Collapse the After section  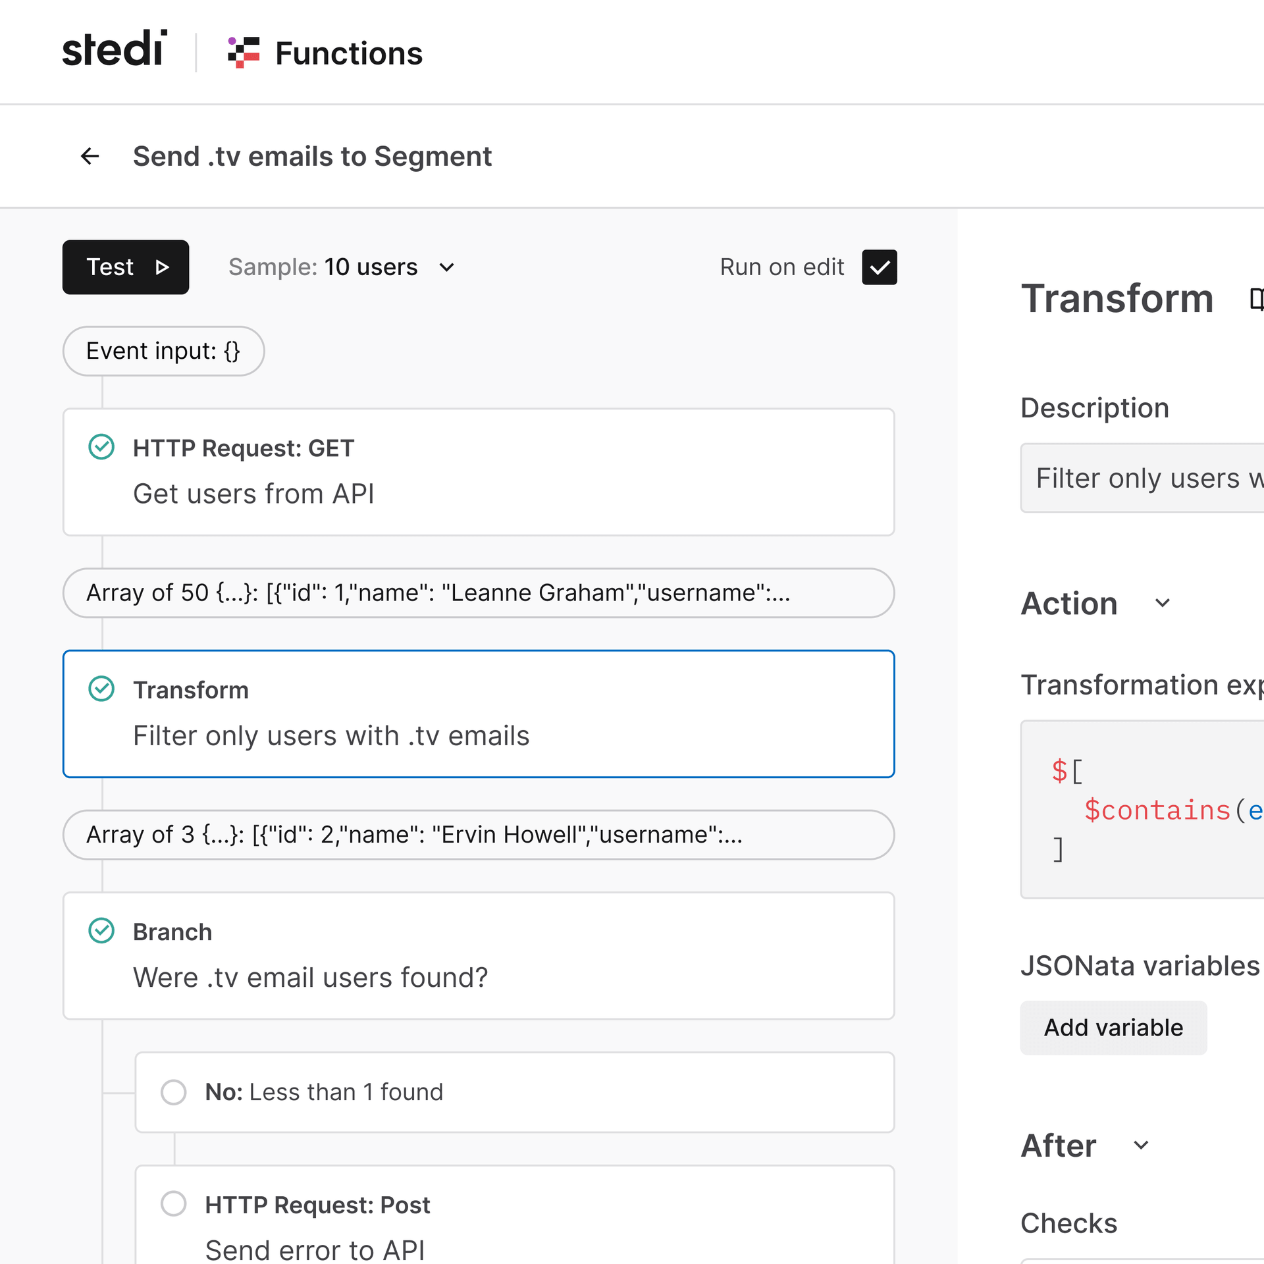point(1142,1145)
